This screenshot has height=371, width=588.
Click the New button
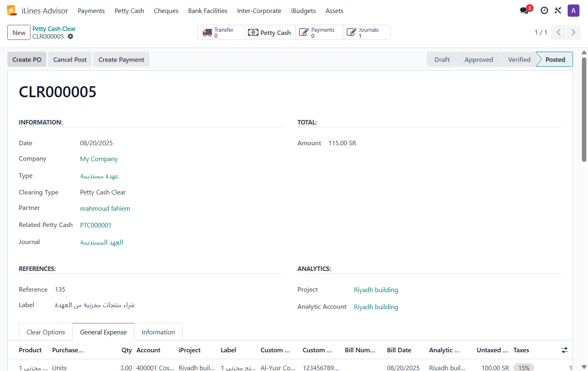pyautogui.click(x=19, y=33)
